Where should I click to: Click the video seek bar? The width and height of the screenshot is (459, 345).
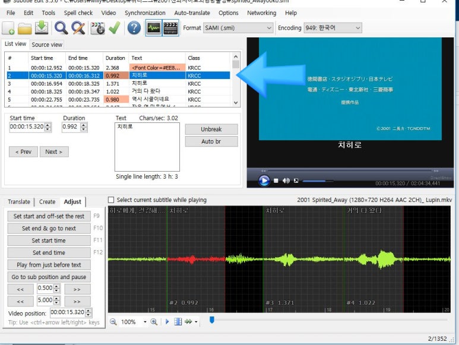tap(350, 170)
